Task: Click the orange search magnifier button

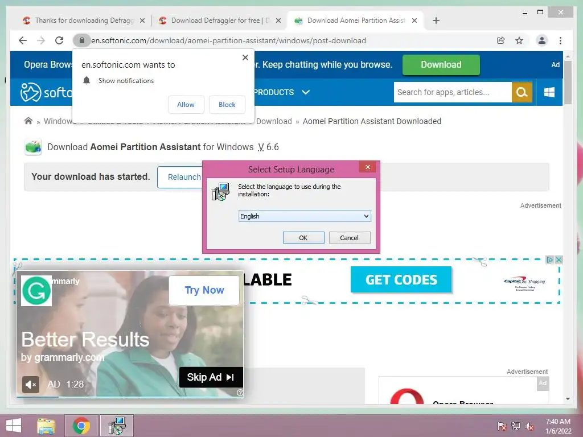Action: coord(522,92)
